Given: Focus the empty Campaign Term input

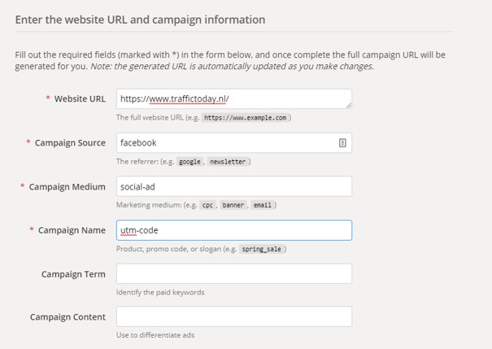Looking at the screenshot, I should (233, 274).
